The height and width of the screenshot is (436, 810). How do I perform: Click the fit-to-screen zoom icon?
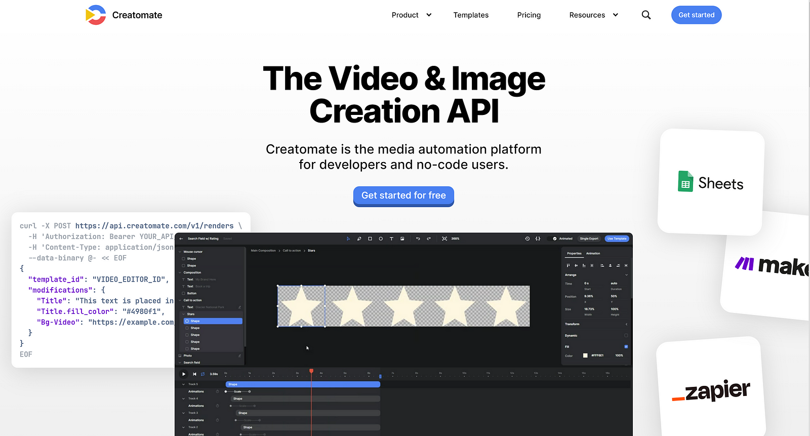click(444, 239)
